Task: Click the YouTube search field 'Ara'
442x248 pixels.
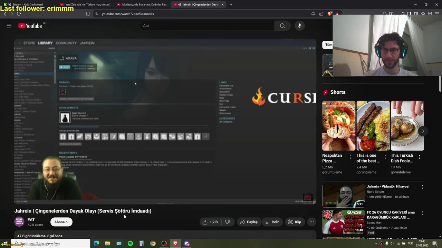Action: (207, 26)
